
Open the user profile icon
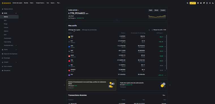point(198,3)
